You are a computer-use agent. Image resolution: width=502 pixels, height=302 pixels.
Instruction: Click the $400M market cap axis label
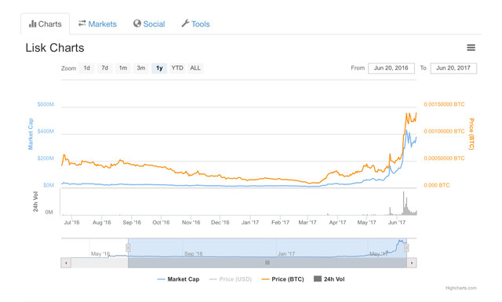[x=45, y=131]
